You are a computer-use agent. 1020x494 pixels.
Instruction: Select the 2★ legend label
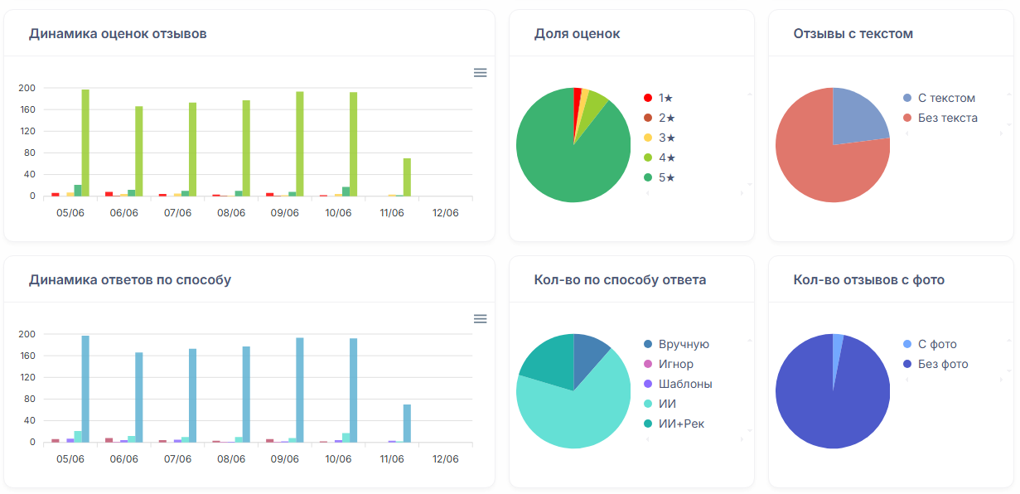(x=666, y=118)
